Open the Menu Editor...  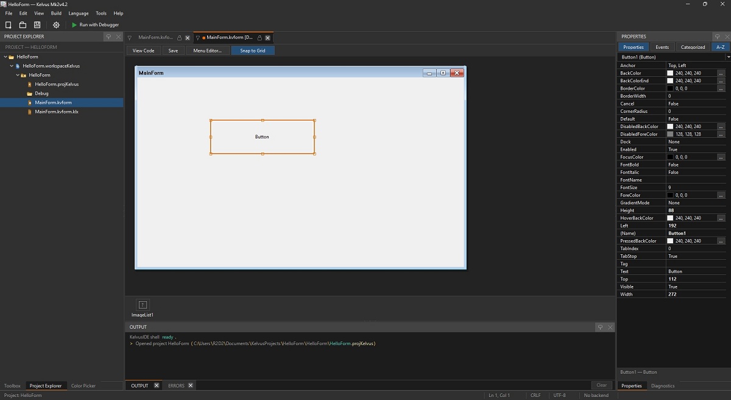point(208,51)
